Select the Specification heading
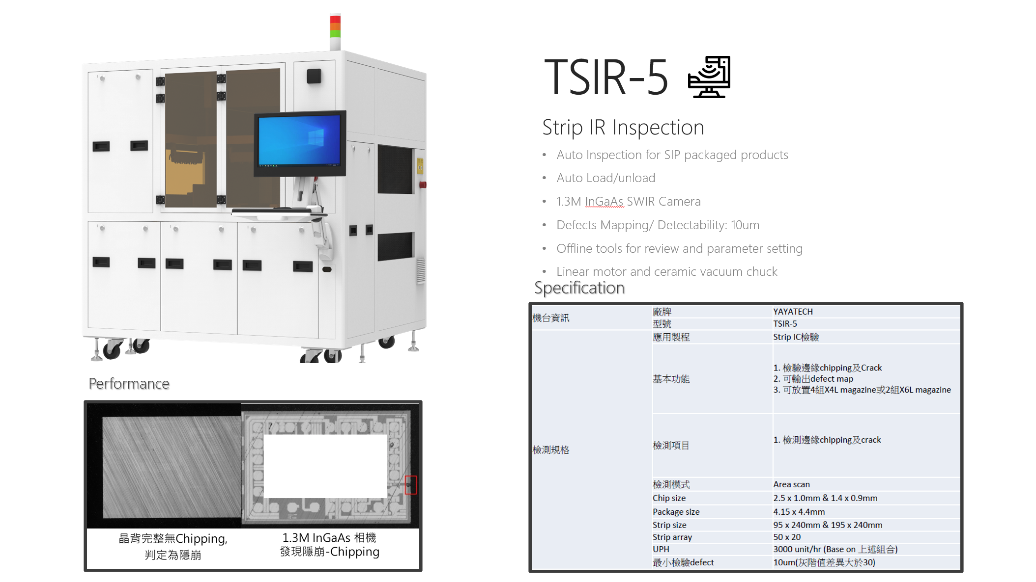 579,288
